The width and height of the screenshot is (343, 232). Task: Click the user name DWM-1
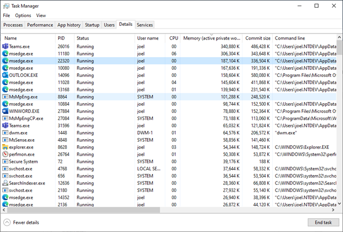click(x=145, y=133)
